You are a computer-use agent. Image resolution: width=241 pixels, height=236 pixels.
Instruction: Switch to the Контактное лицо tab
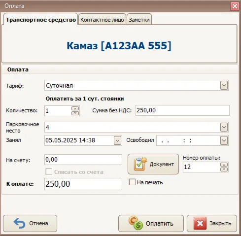(x=102, y=19)
